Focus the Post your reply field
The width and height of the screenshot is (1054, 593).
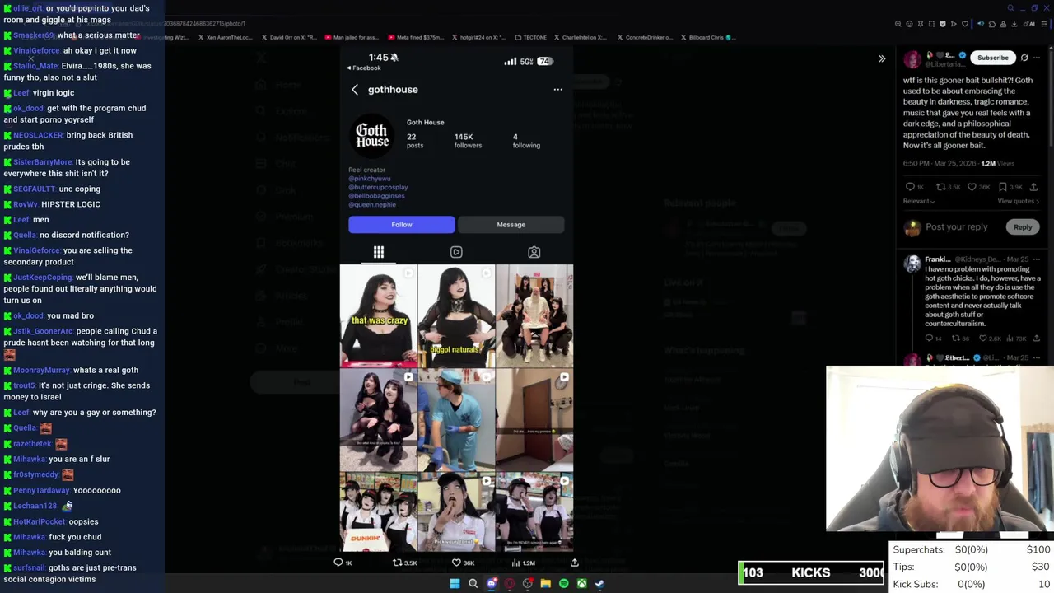[x=956, y=227]
